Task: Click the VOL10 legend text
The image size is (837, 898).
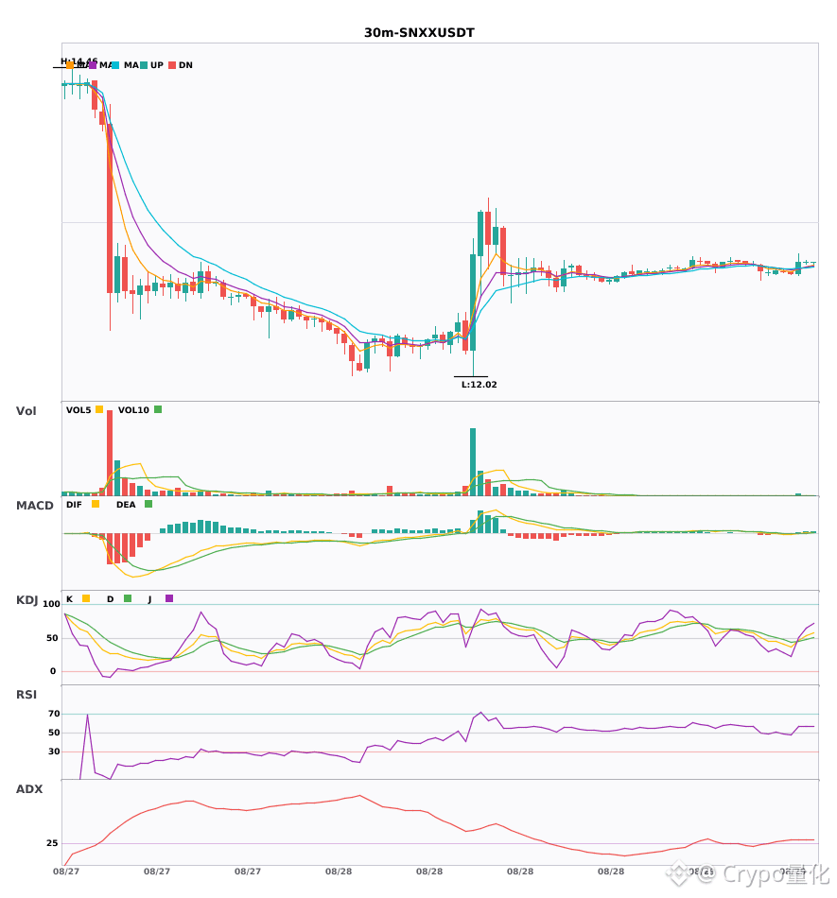Action: tap(133, 410)
